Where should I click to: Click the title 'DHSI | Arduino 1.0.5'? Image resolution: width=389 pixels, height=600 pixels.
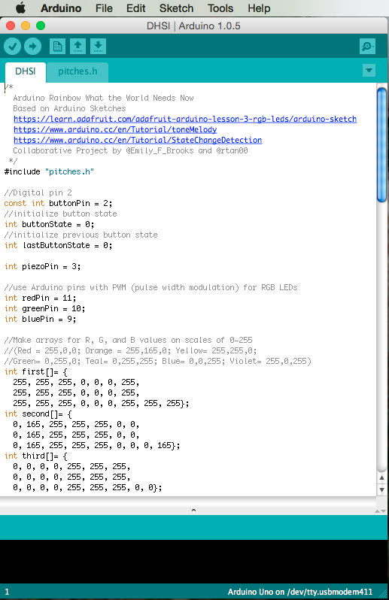(x=193, y=26)
